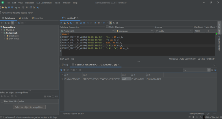Switch result to chart view icon

[x=215, y=70]
